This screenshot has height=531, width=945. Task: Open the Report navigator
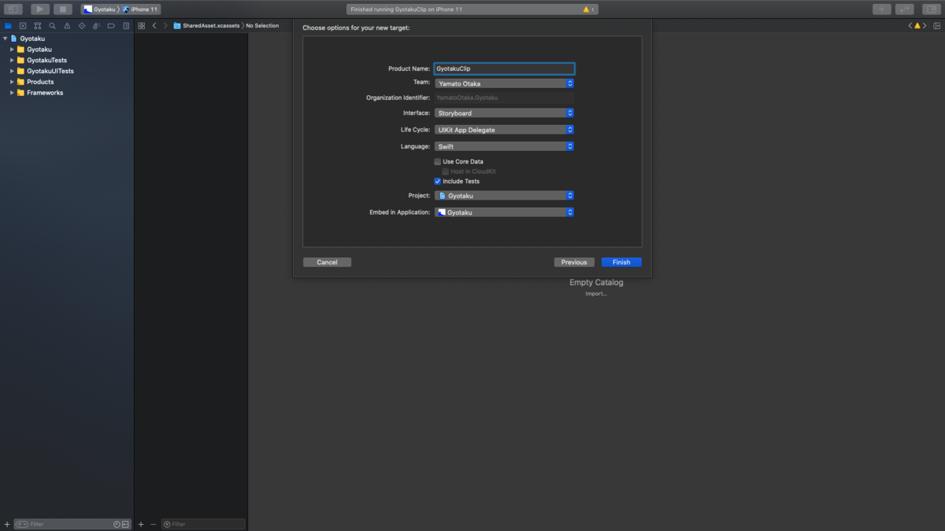[126, 26]
